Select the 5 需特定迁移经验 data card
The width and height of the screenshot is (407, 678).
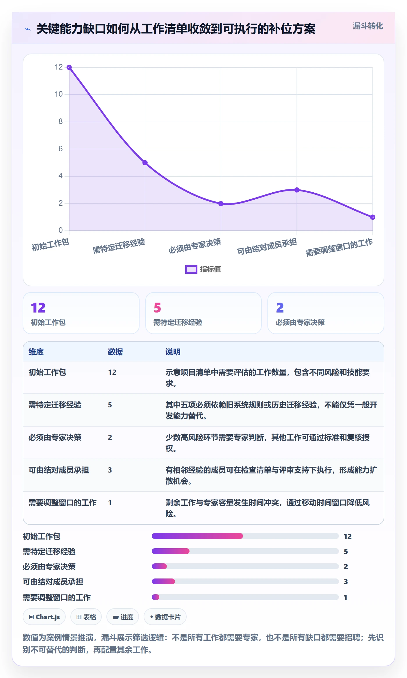coord(203,313)
